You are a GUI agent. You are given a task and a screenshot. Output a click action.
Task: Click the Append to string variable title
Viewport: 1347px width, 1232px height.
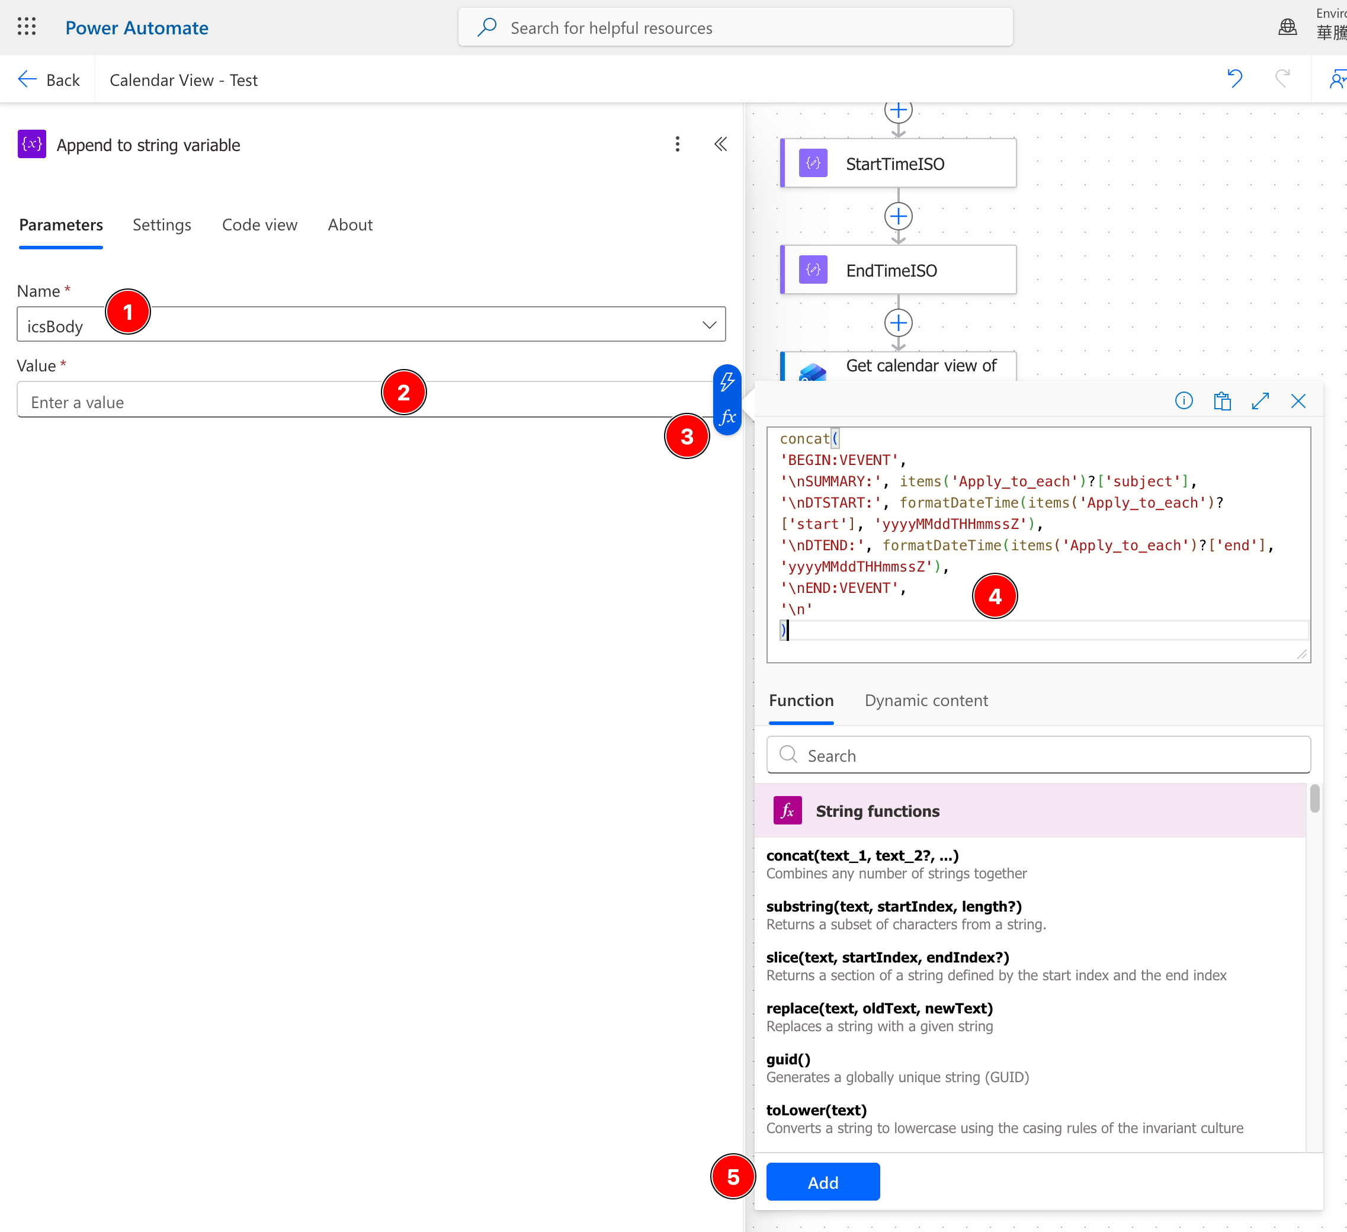(148, 145)
